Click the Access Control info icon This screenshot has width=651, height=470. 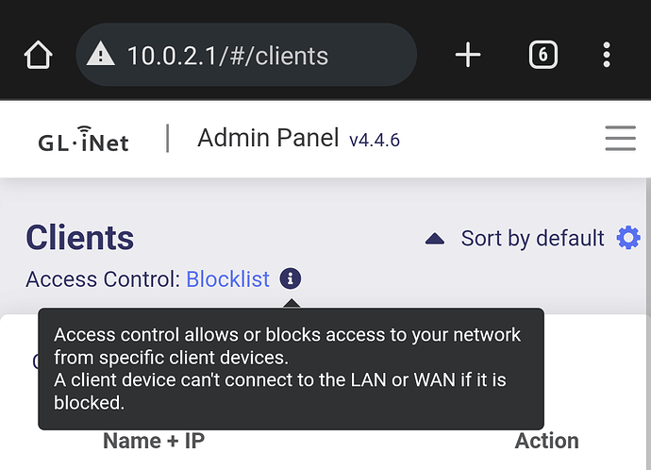[291, 279]
